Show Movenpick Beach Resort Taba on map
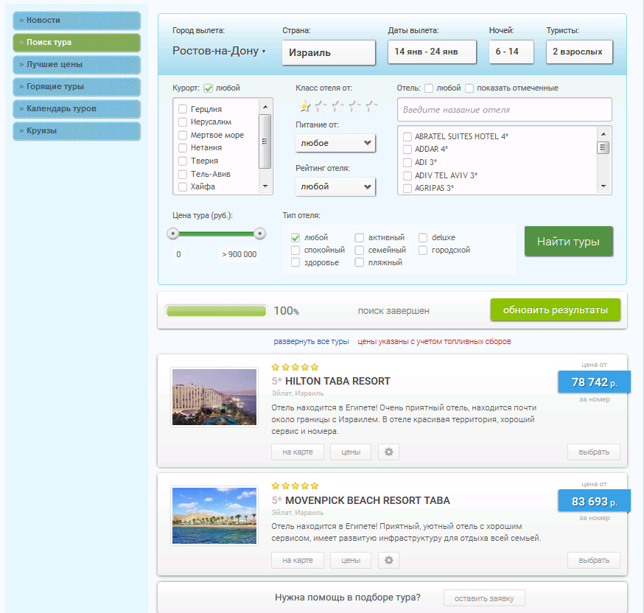644x613 pixels. 298,560
